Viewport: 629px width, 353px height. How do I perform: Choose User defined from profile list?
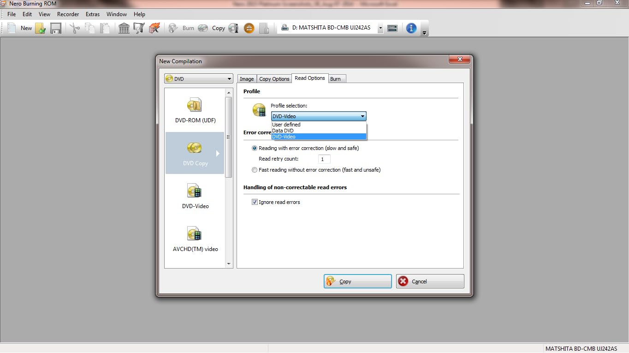(286, 125)
